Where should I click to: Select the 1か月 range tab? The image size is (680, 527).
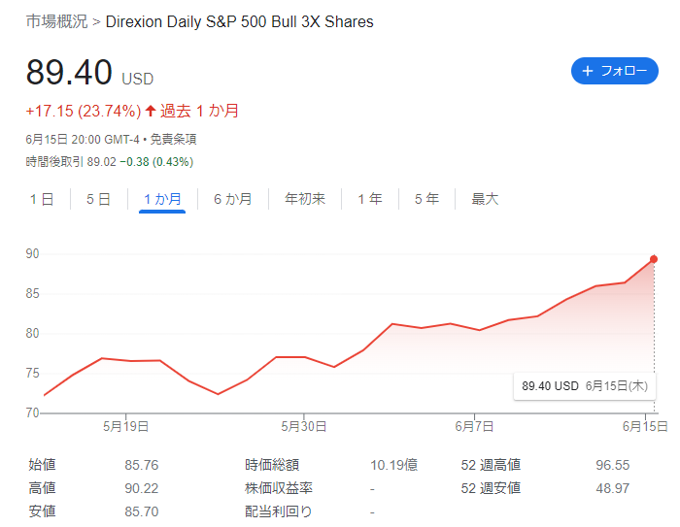162,199
